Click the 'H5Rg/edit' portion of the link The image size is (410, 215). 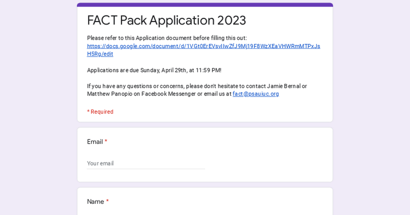[100, 54]
